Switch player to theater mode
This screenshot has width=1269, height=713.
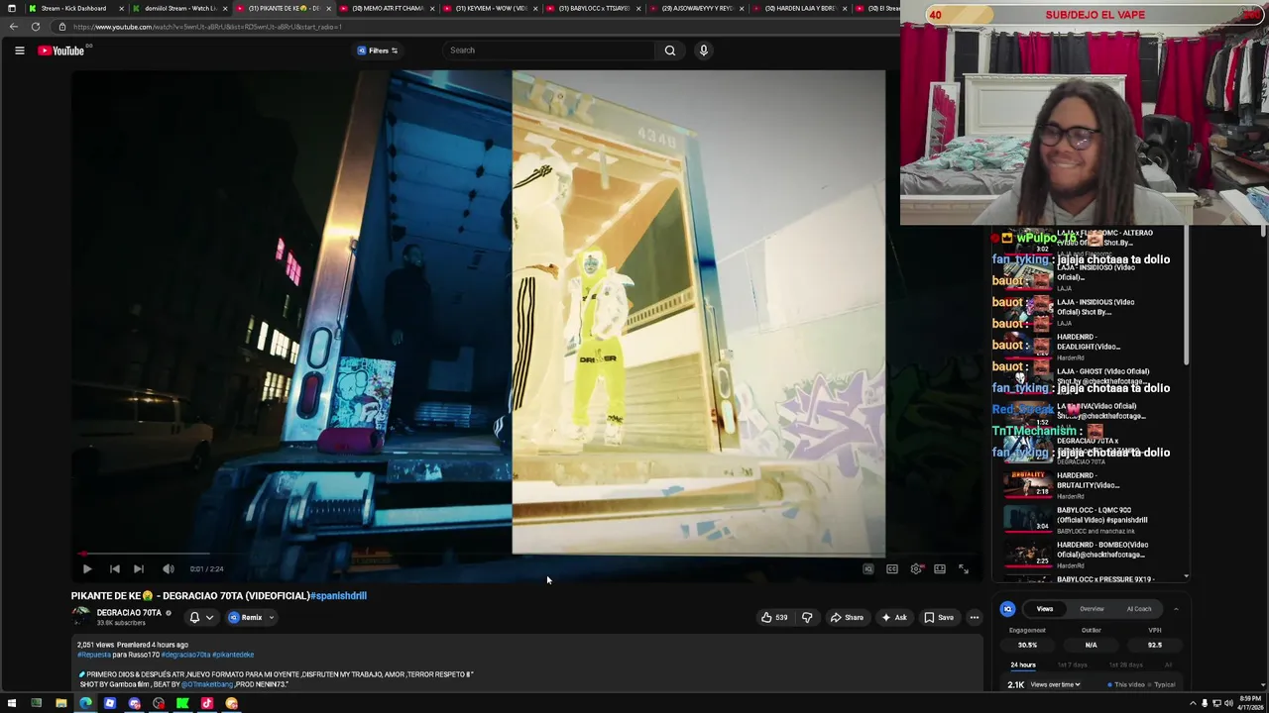point(940,569)
